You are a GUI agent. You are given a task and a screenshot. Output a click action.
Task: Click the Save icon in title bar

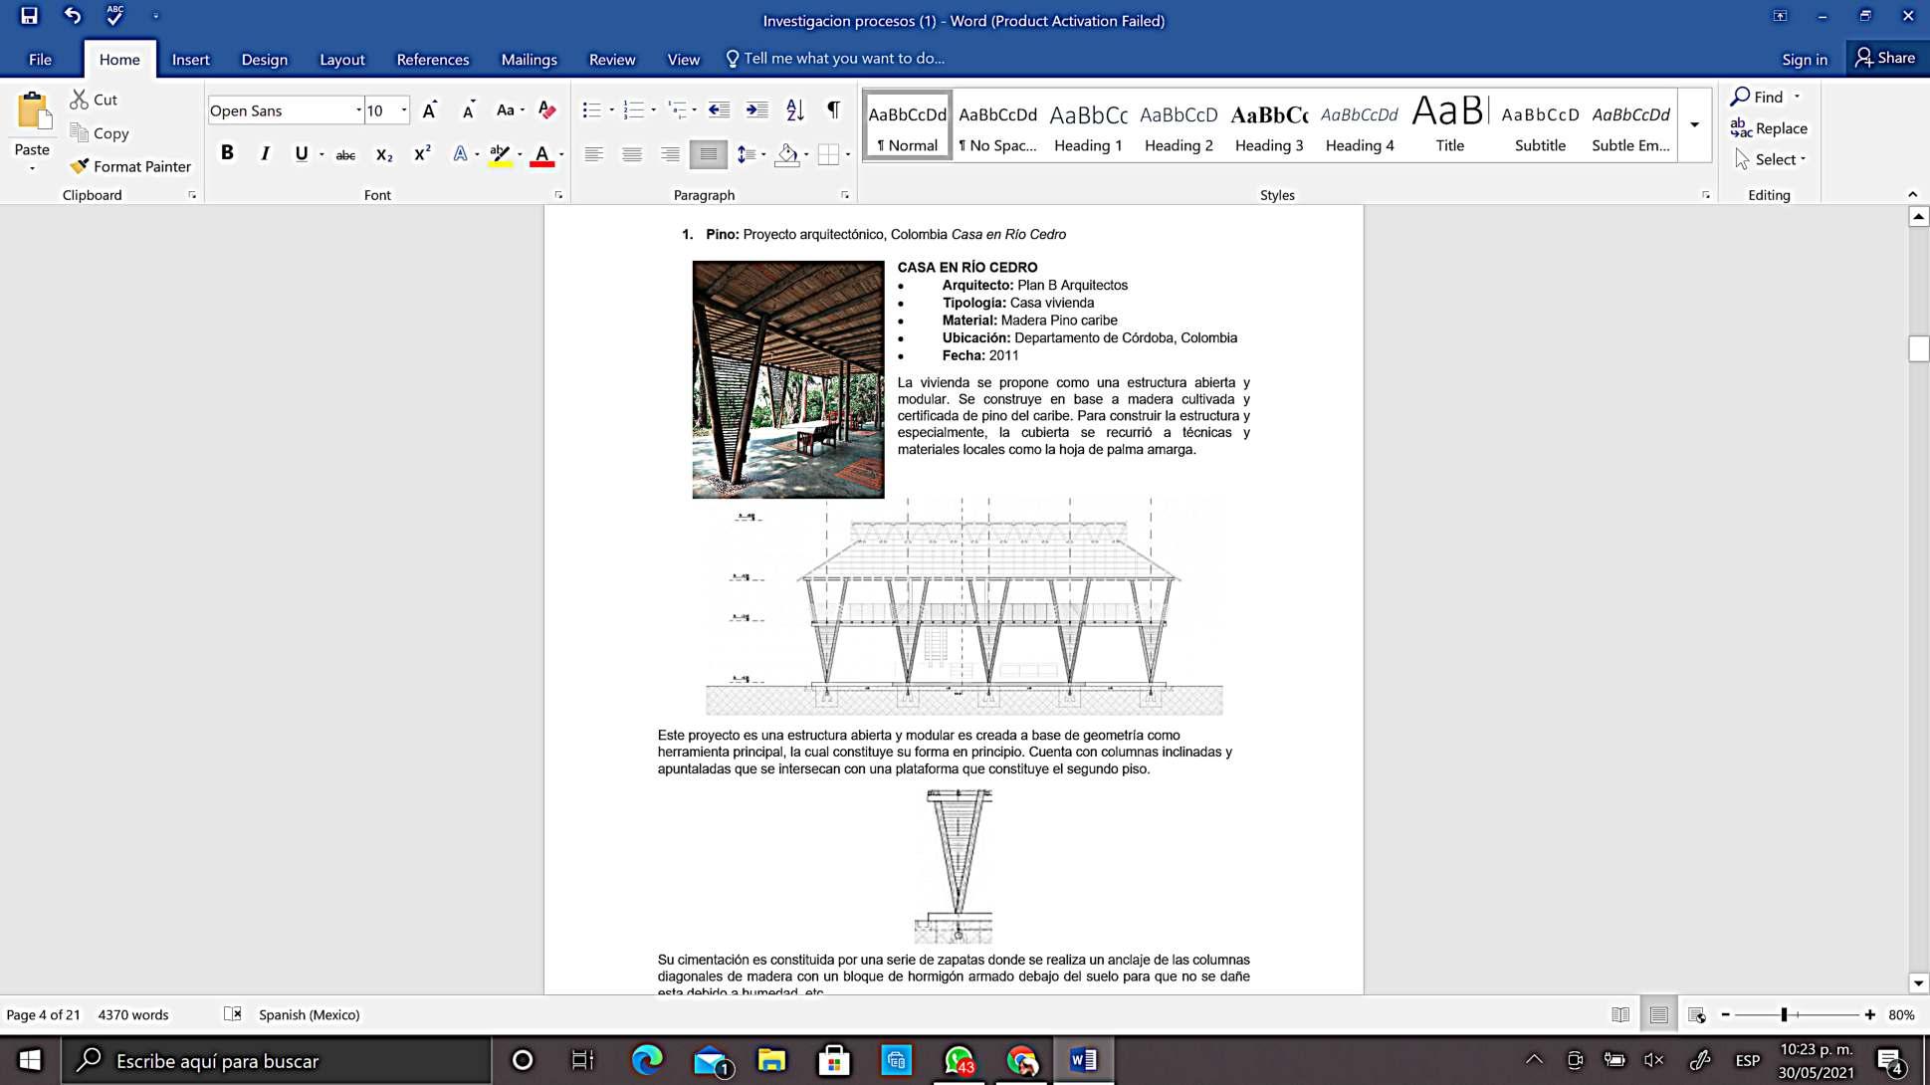coord(29,16)
